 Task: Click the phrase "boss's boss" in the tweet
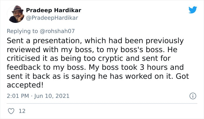(x=142, y=50)
